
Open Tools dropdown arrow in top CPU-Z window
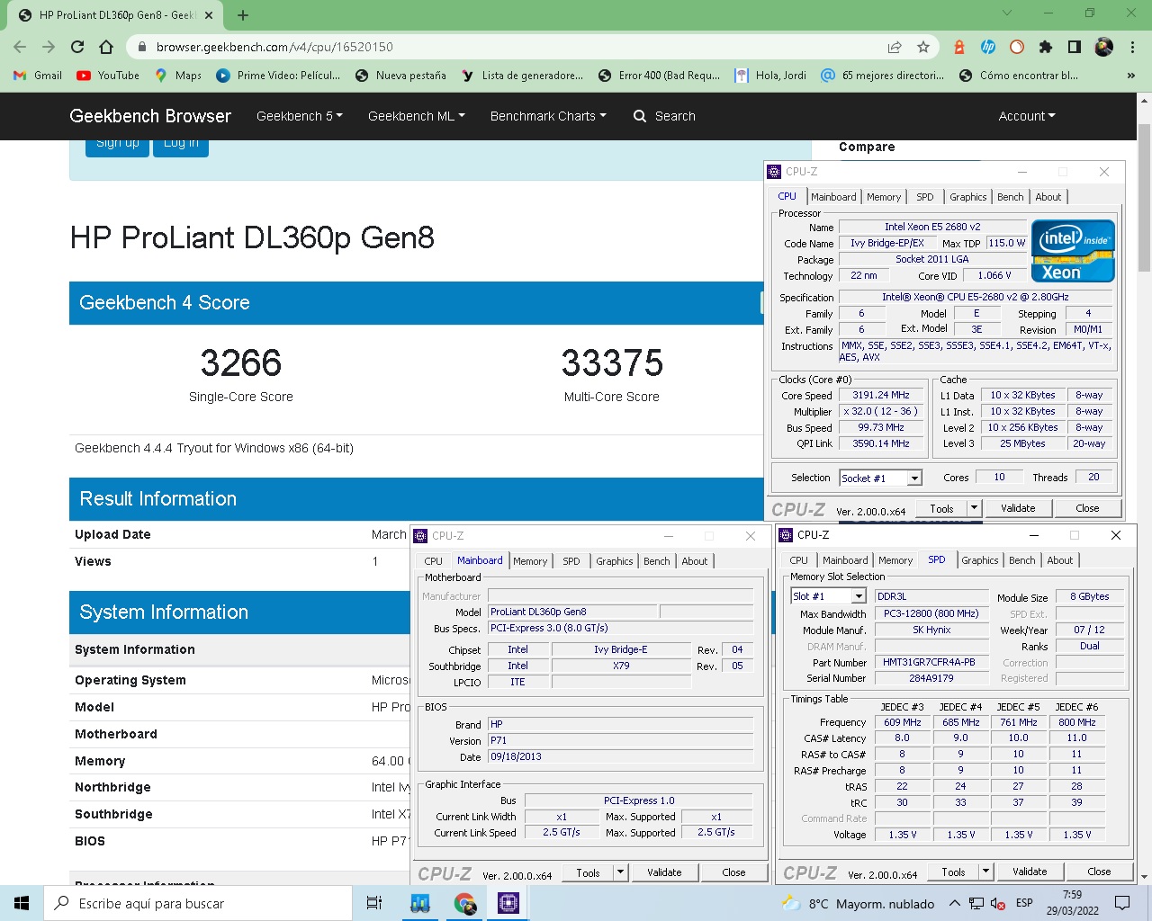coord(973,508)
